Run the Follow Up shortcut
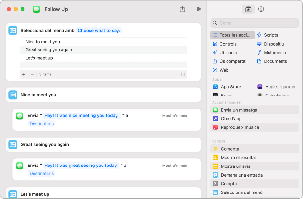303x199 pixels. (199, 9)
